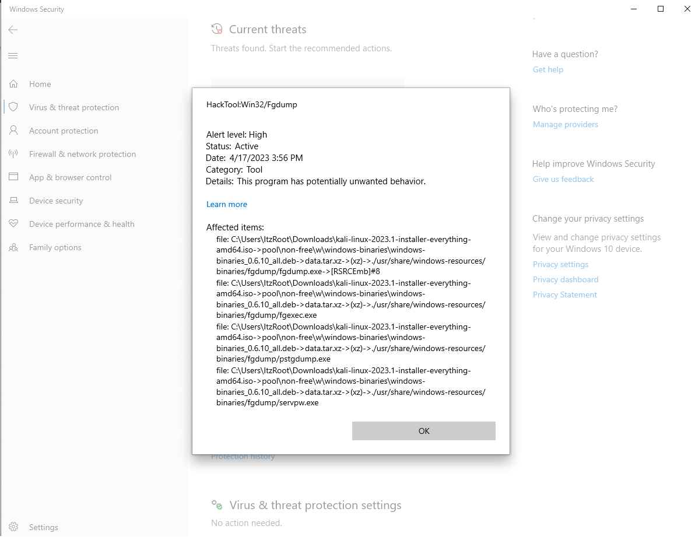Click the Current threats heading
Image resolution: width=695 pixels, height=540 pixels.
tap(268, 29)
